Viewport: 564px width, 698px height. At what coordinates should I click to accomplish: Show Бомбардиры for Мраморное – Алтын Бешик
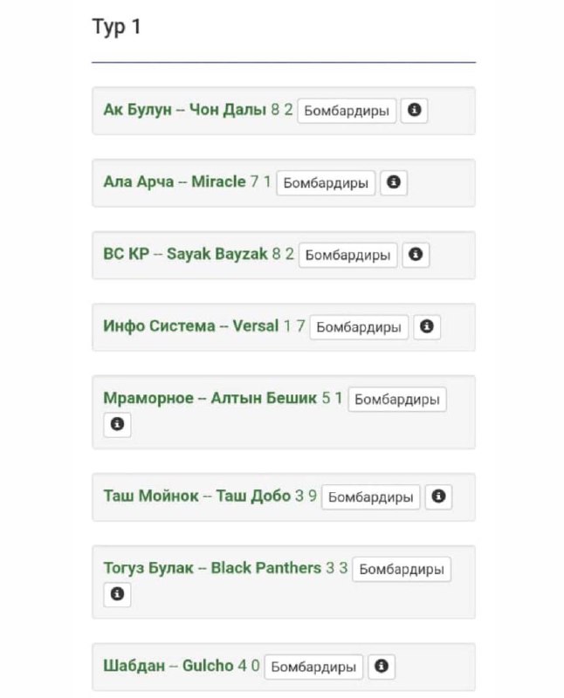point(397,400)
